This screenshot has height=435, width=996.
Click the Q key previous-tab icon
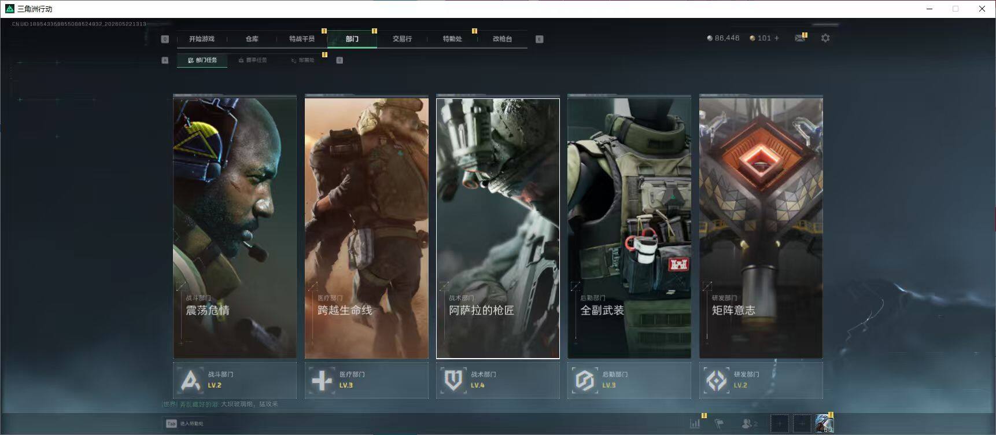click(x=165, y=39)
